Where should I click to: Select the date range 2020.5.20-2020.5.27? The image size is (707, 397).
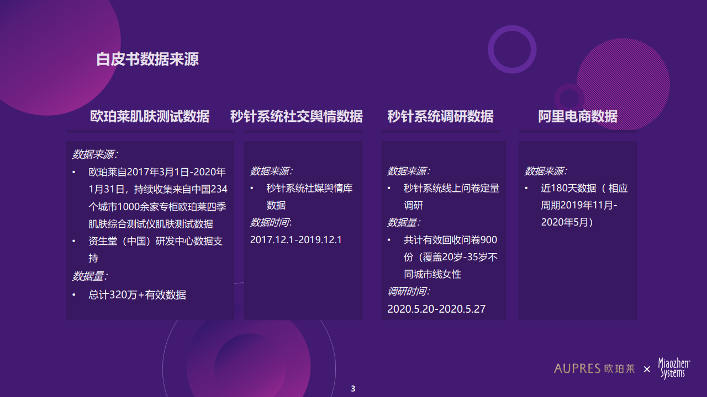(436, 309)
